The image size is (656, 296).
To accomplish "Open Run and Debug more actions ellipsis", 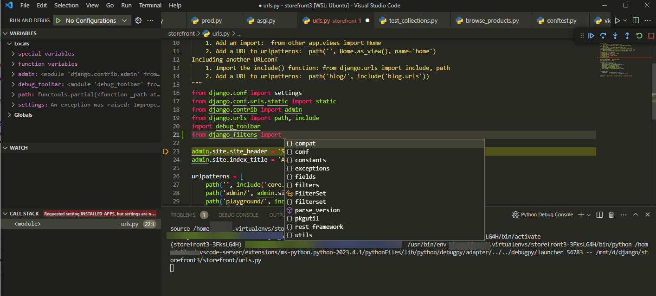I will coord(150,20).
